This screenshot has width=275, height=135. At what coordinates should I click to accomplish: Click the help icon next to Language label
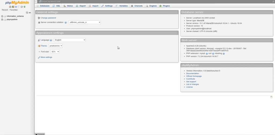51,40
